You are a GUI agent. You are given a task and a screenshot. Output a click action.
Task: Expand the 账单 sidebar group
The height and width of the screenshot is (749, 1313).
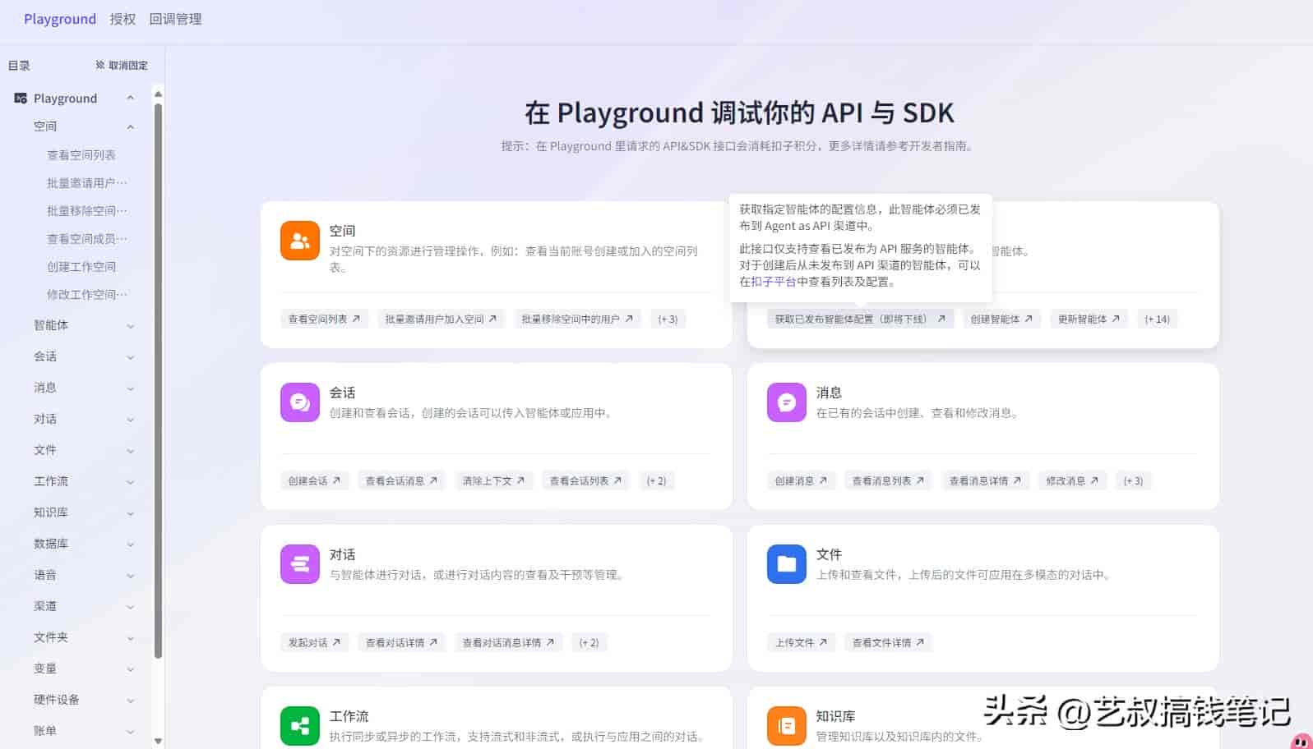click(x=130, y=732)
